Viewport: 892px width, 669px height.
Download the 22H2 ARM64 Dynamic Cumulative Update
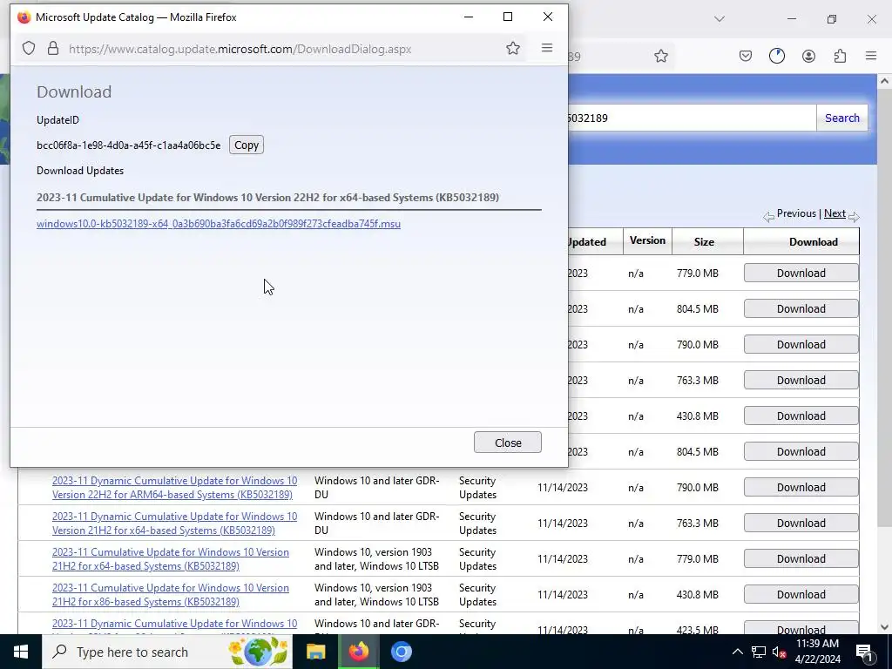[x=801, y=488]
